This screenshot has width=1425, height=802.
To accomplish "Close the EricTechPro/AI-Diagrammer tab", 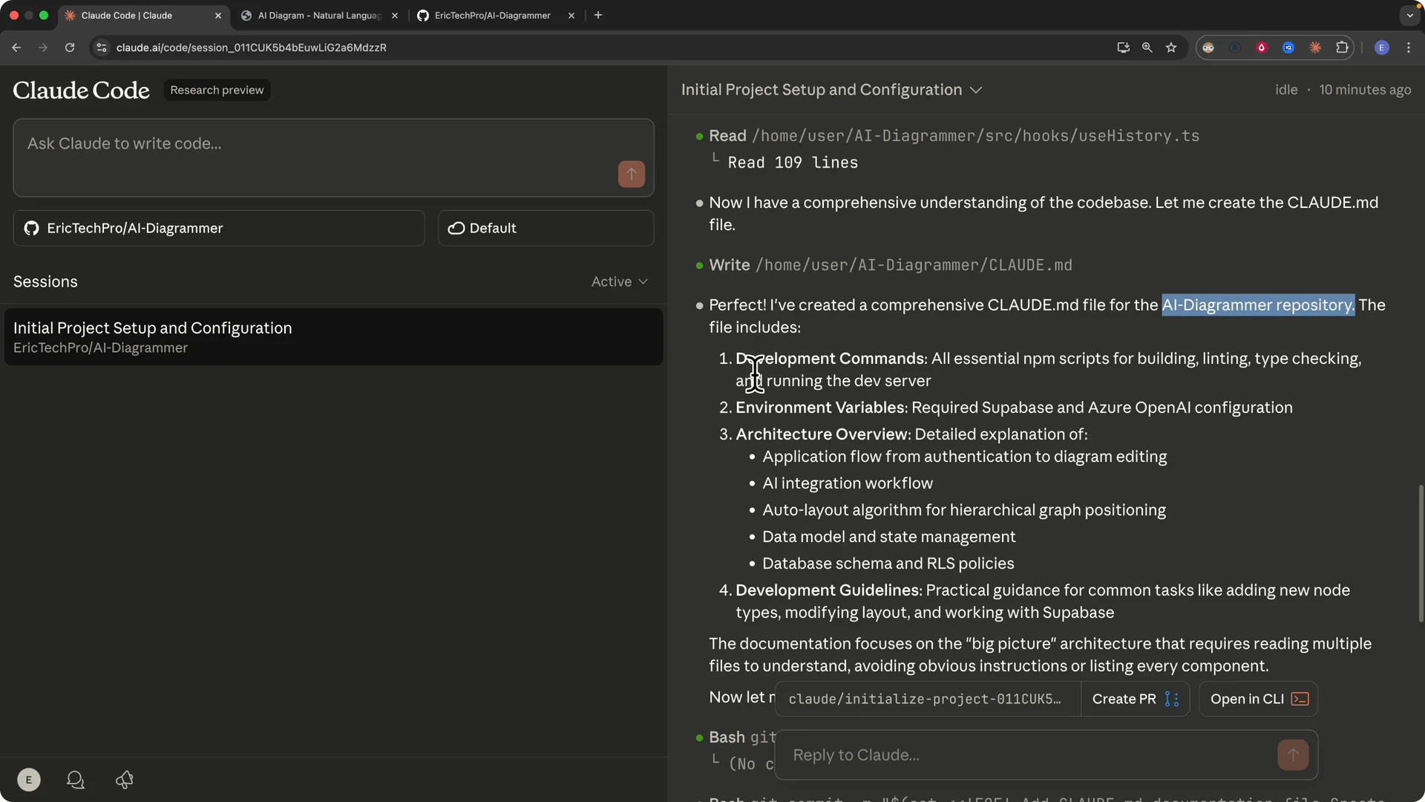I will pos(571,16).
